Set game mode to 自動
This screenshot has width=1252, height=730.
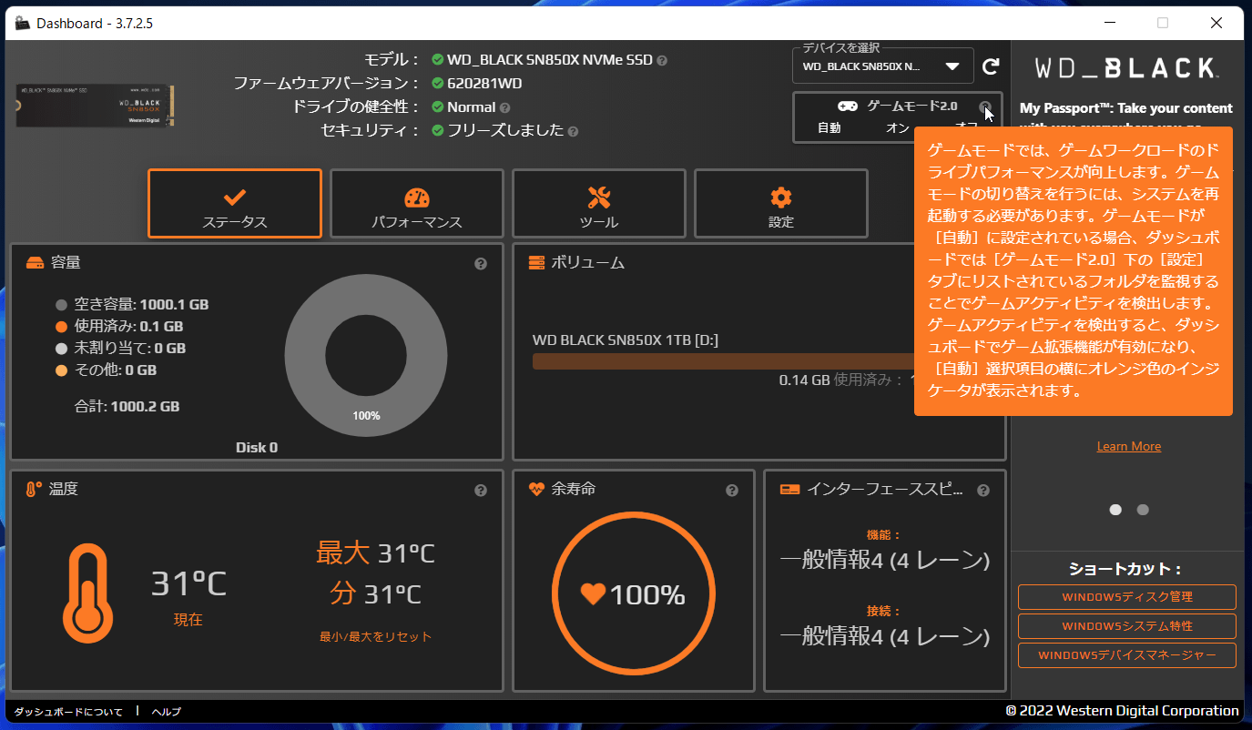click(829, 128)
